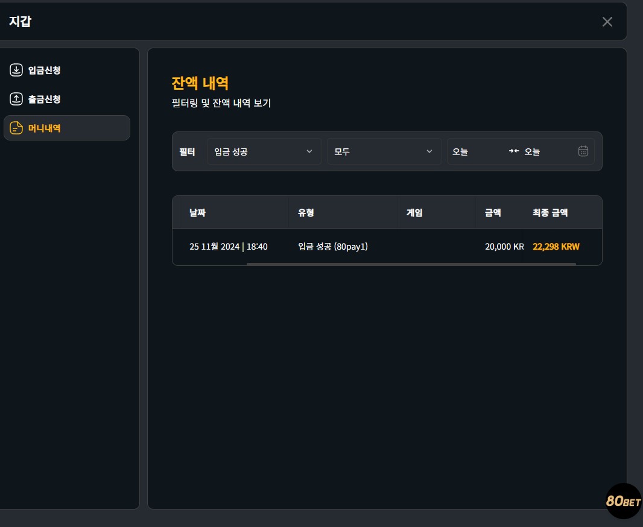Click the horizontal scrollbar under the table
Viewport: 643px width, 527px height.
(x=411, y=264)
